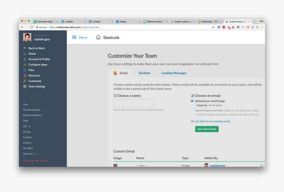
Task: Click the Choose File button
Action: point(201,105)
